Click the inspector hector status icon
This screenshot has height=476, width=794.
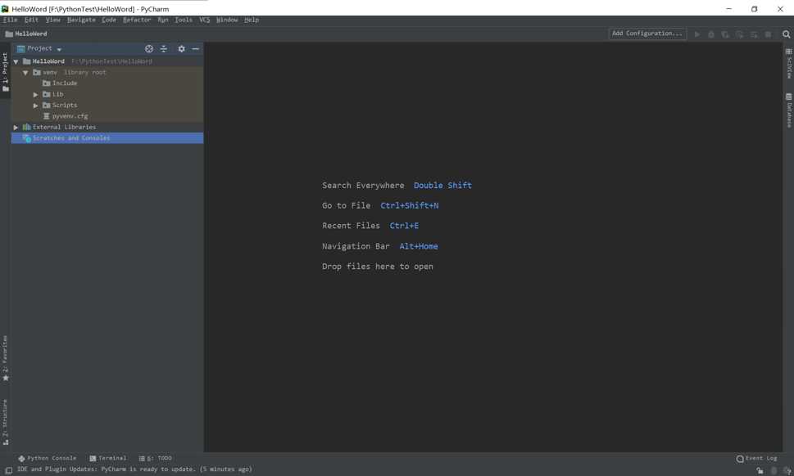coord(774,470)
